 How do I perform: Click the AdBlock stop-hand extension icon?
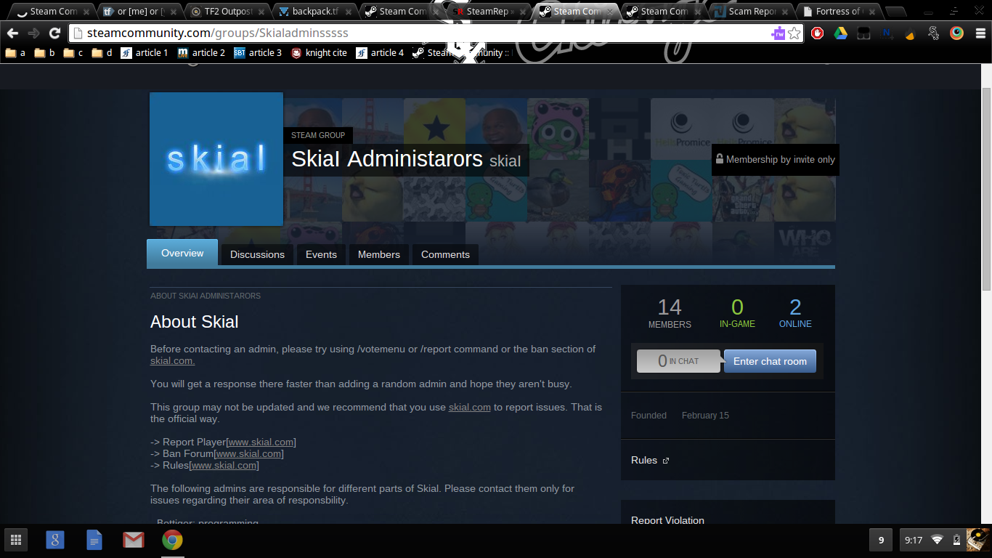pyautogui.click(x=818, y=33)
